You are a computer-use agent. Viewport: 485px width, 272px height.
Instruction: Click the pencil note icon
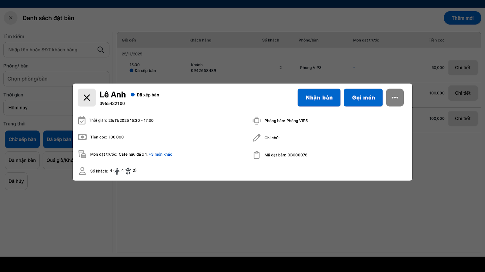click(x=256, y=138)
